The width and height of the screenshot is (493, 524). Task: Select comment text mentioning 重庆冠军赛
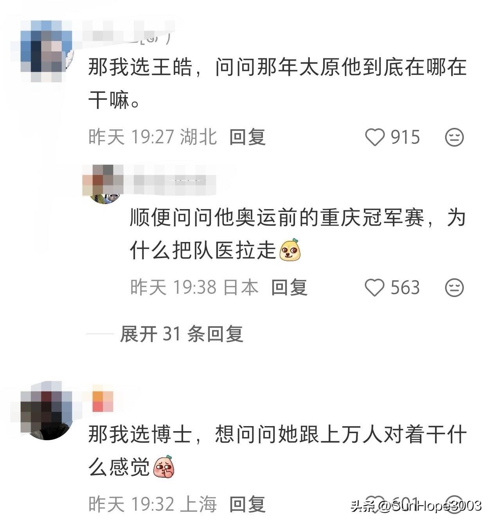click(x=298, y=234)
